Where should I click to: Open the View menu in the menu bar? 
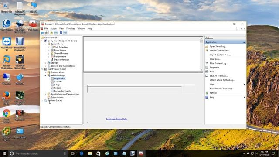click(61, 28)
